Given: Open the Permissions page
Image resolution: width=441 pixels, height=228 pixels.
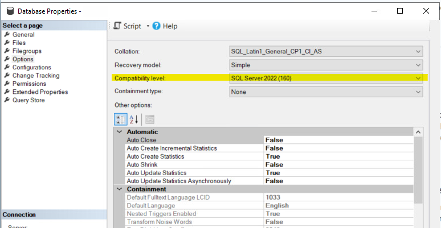Looking at the screenshot, I should tap(29, 84).
